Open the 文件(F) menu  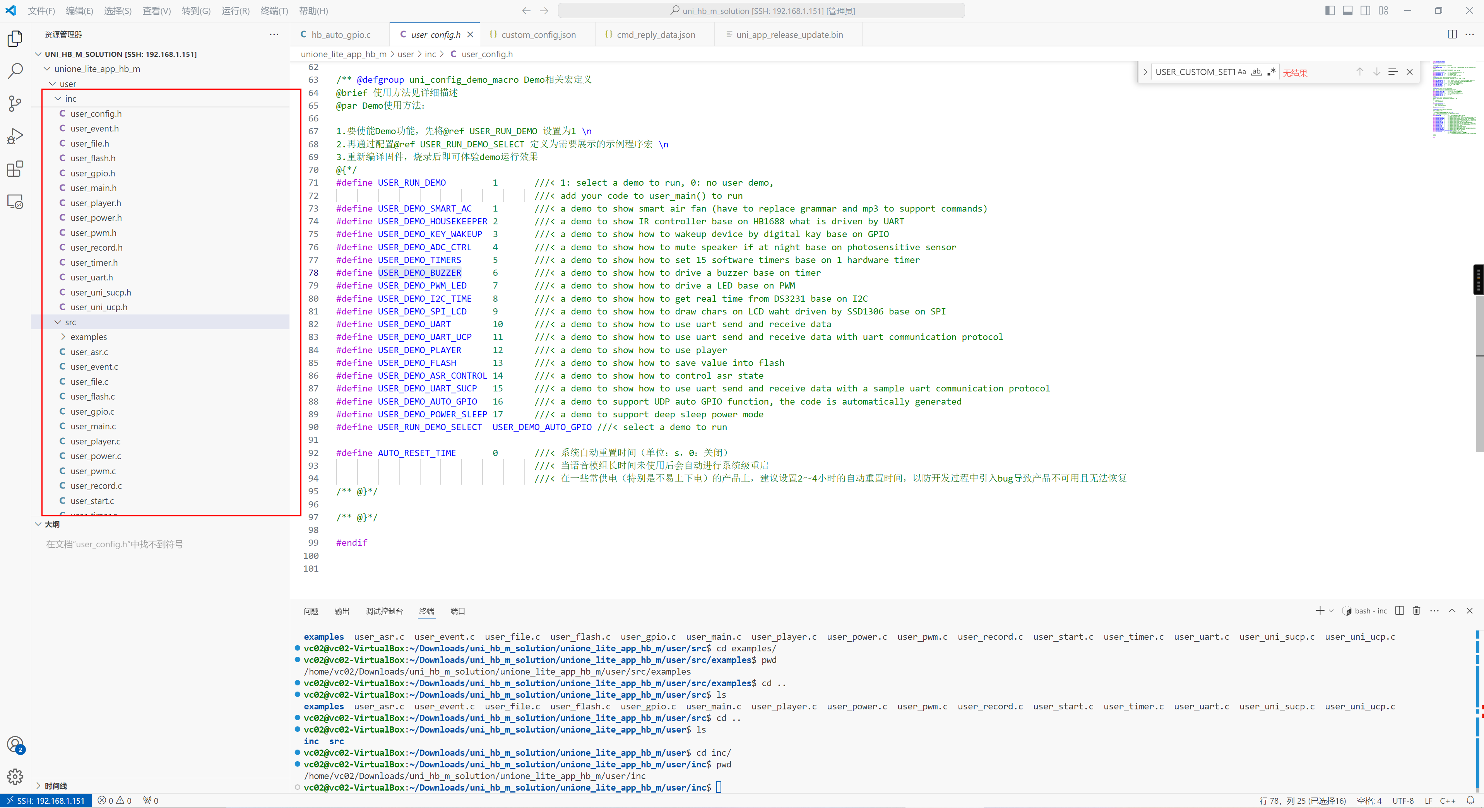(41, 11)
